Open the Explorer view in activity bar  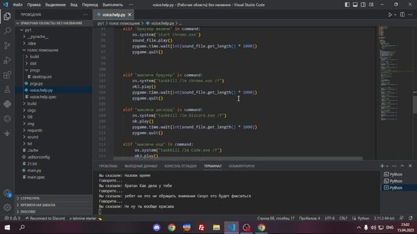[x=7, y=16]
